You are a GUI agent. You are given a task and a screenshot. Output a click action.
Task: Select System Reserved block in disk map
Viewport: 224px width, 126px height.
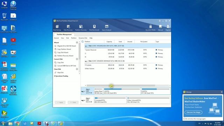[x=98, y=91]
